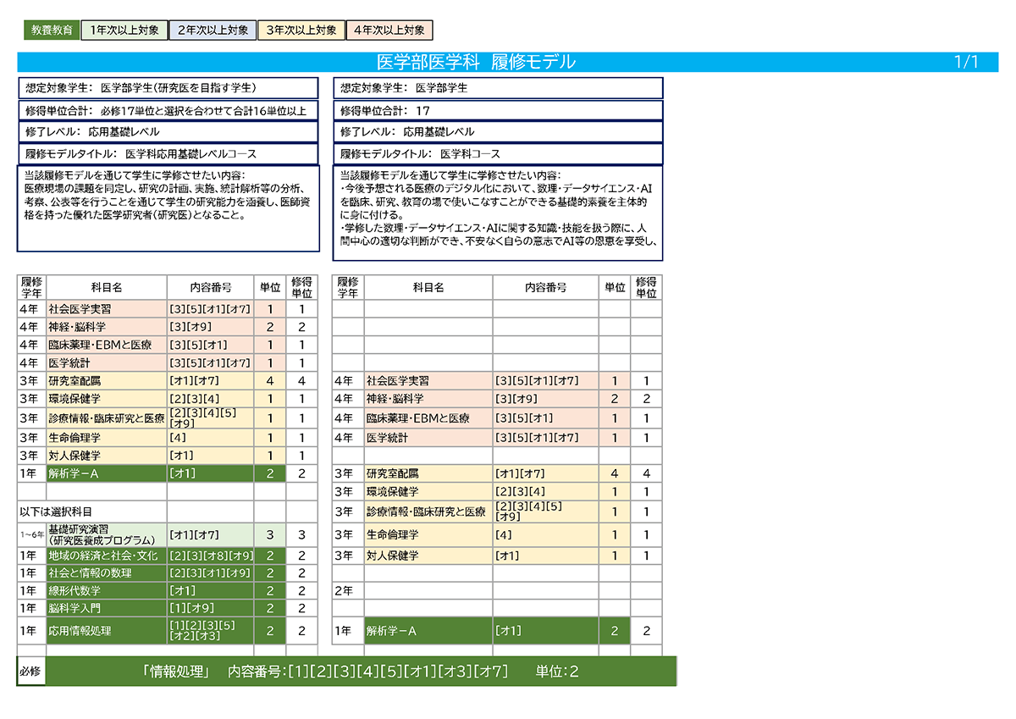Screen dimensions: 1016x719
Task: Click the page number 1/1
Action: coord(966,62)
